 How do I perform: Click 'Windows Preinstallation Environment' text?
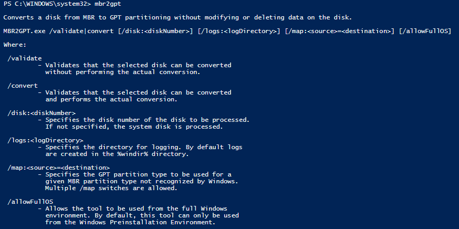(x=147, y=222)
